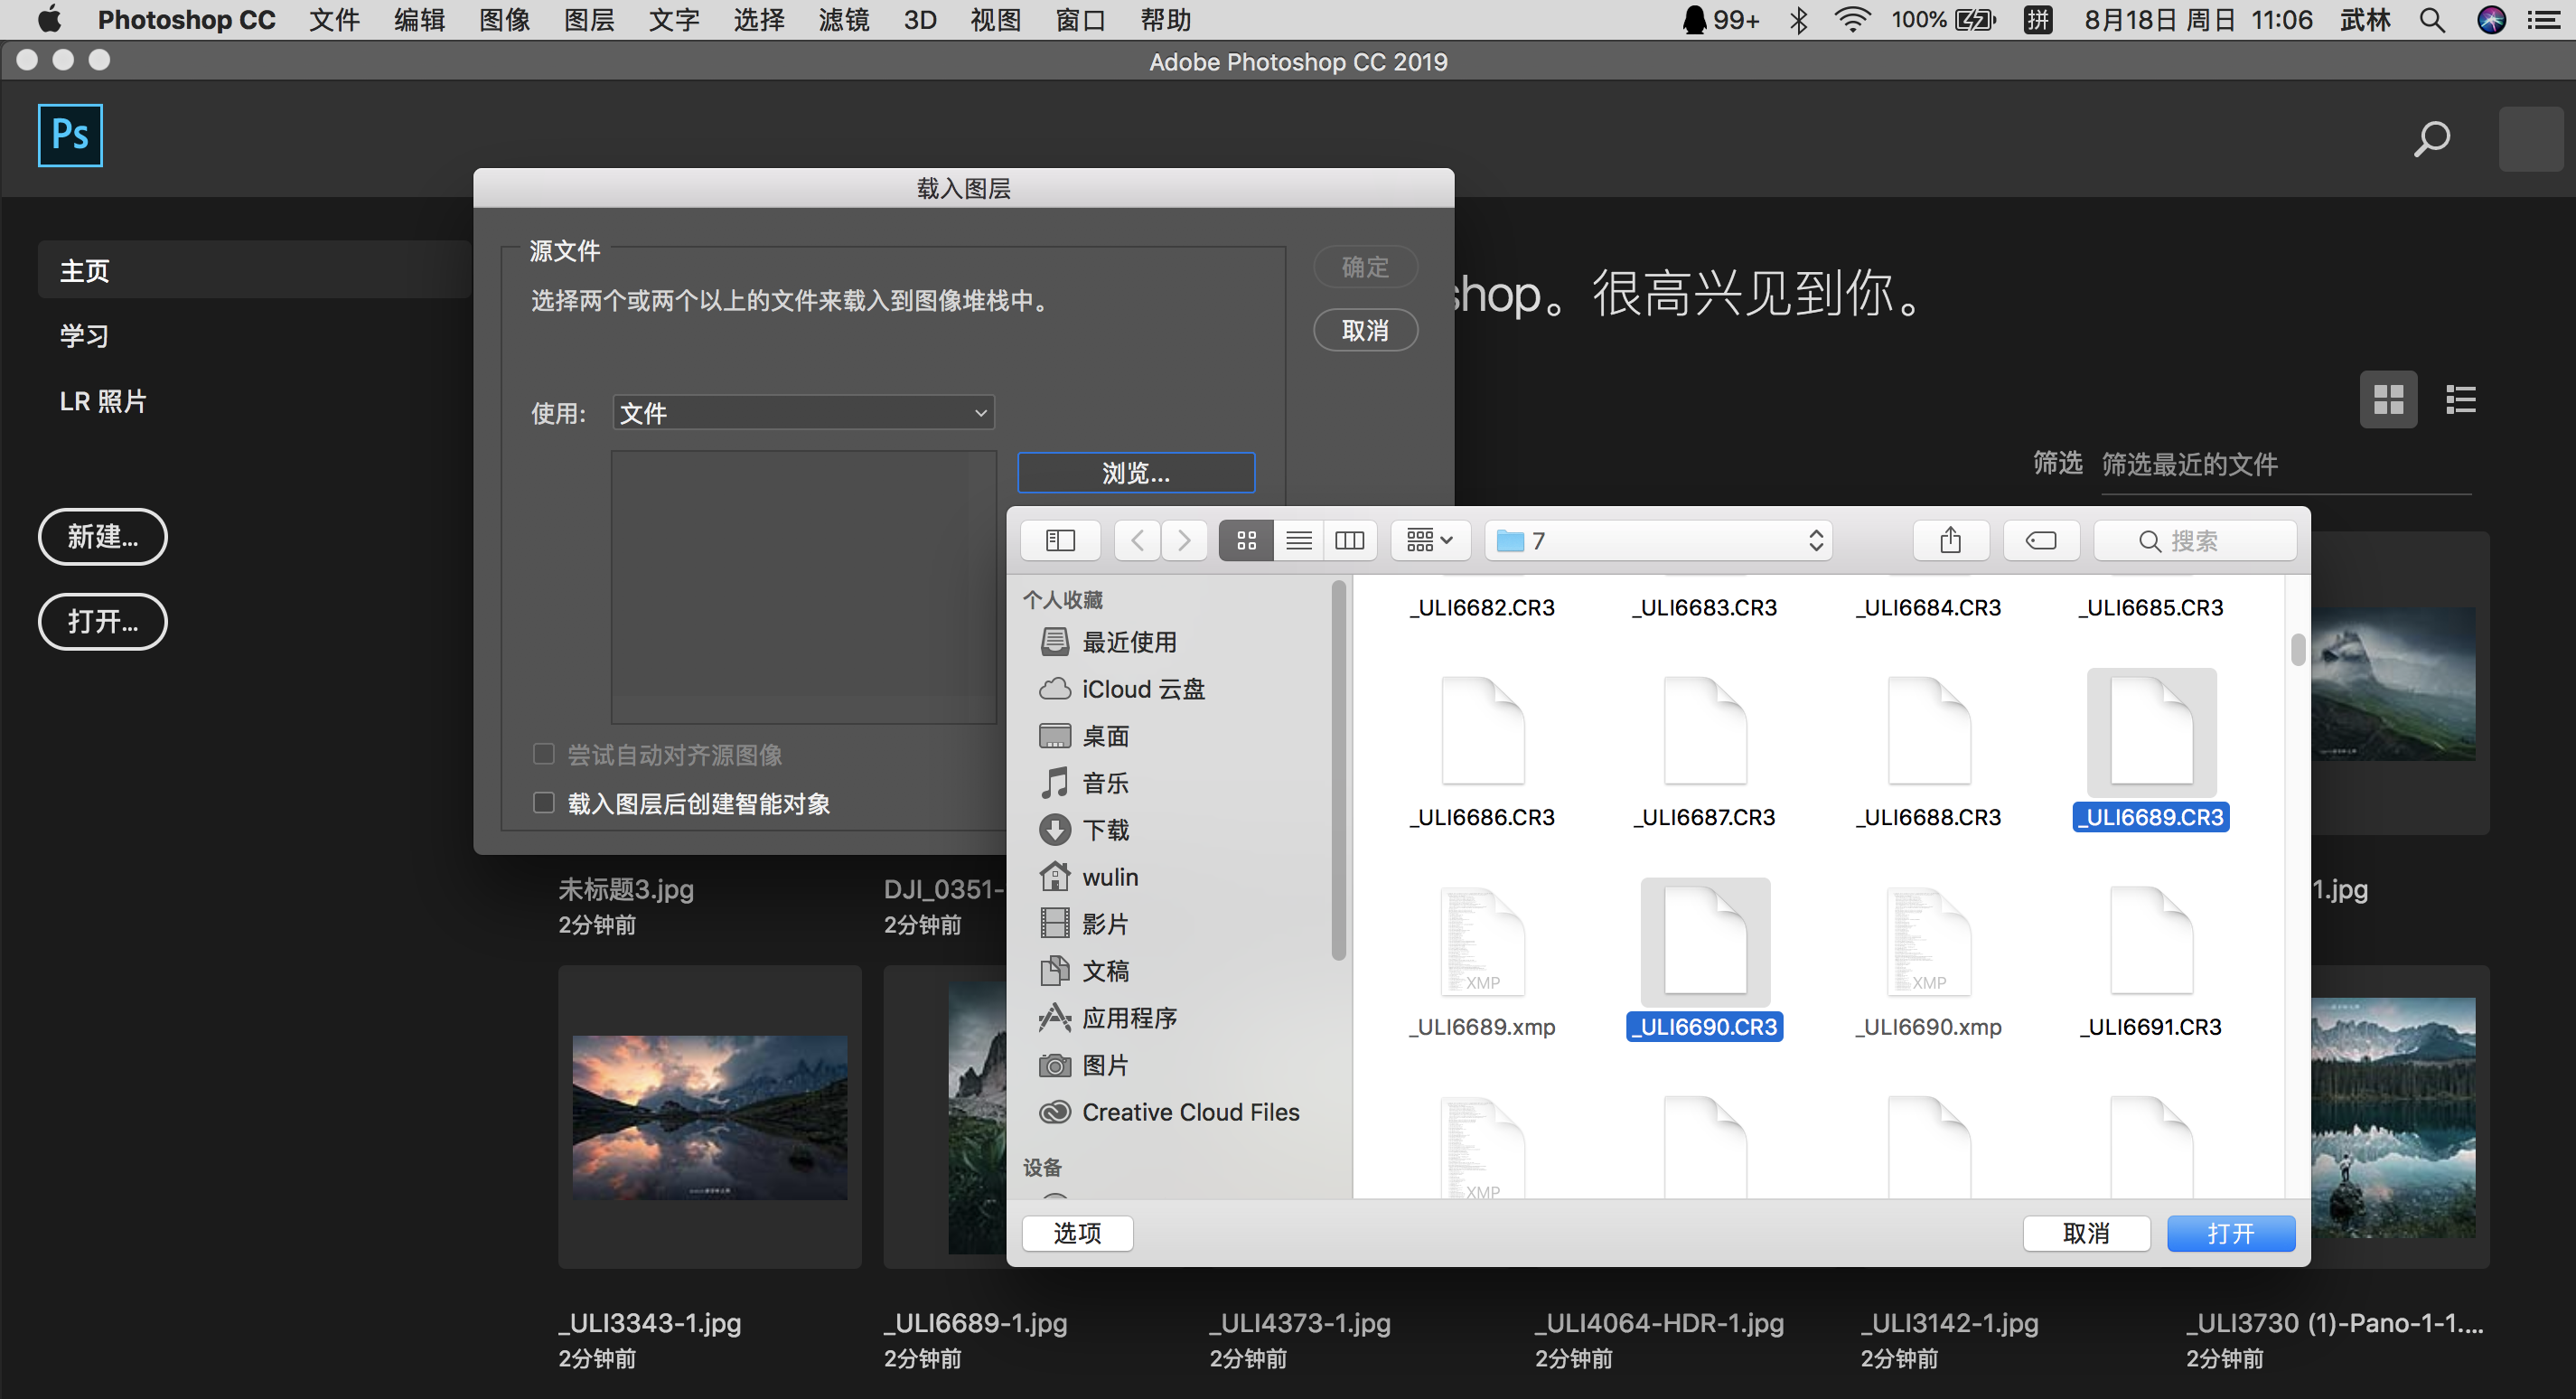This screenshot has height=1399, width=2576.
Task: Click the 浏览... button
Action: point(1136,473)
